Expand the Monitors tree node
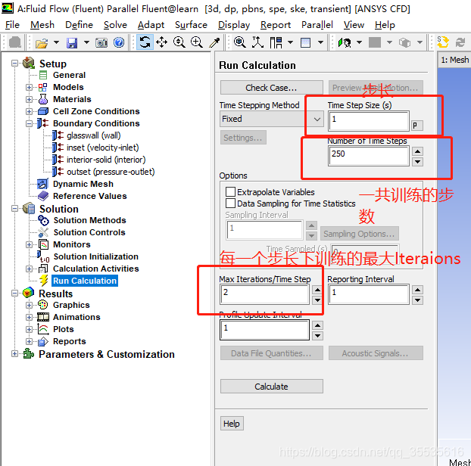Image resolution: width=471 pixels, height=466 pixels. coord(29,244)
